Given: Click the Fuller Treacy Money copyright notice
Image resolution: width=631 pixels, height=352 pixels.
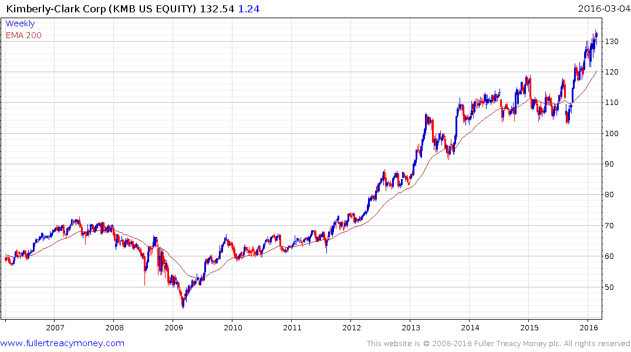Looking at the screenshot, I should coord(498,344).
